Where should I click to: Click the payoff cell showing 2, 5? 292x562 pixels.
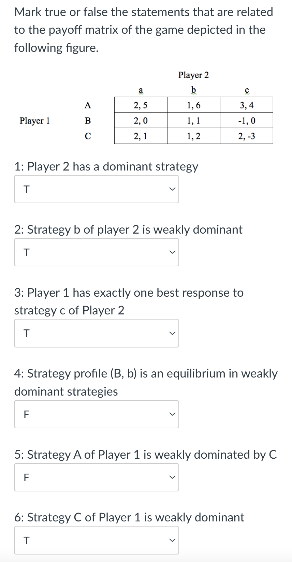tap(141, 105)
